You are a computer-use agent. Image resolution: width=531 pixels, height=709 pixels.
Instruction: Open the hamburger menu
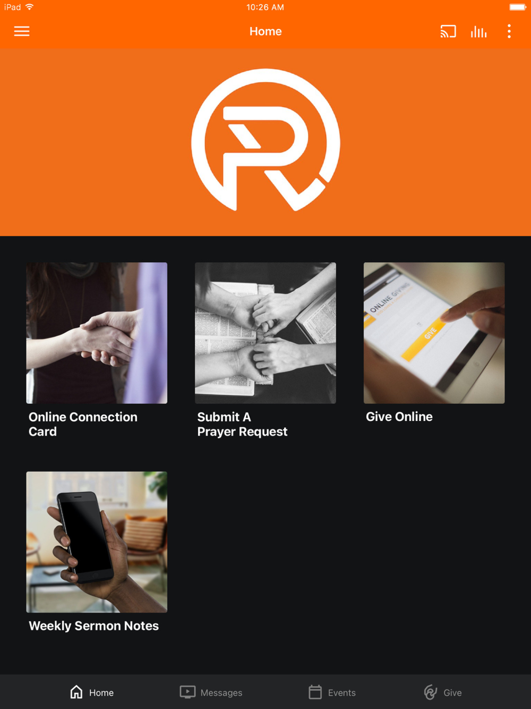point(22,31)
